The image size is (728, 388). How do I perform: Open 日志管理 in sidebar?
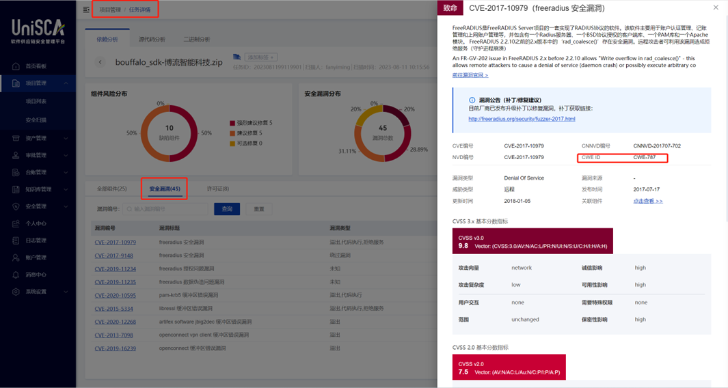(x=36, y=240)
